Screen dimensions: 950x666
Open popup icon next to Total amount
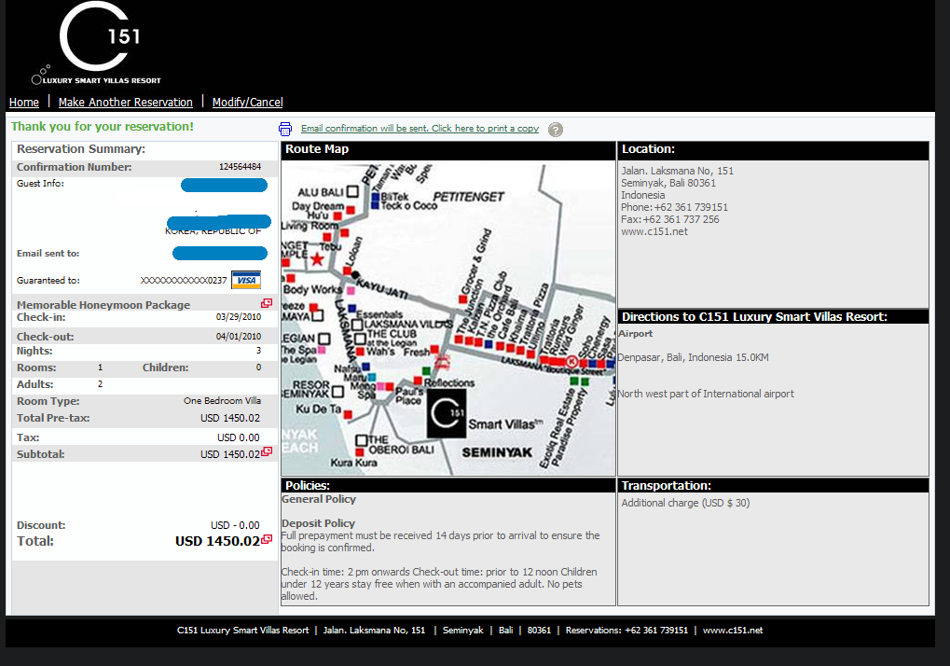click(267, 539)
